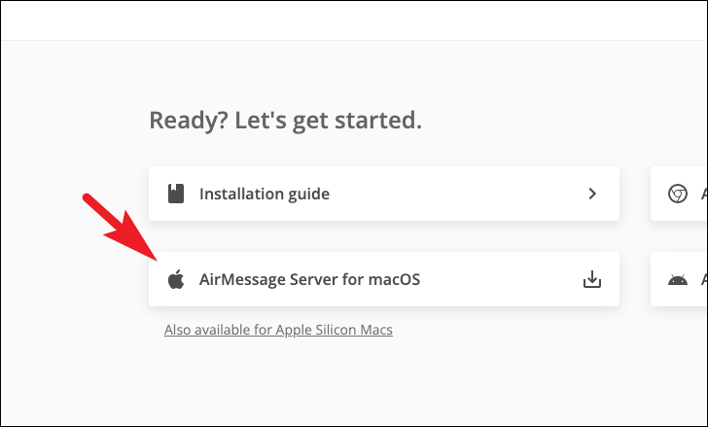Open the partially visible Android card
Viewport: 708px width, 427px height.
click(679, 279)
